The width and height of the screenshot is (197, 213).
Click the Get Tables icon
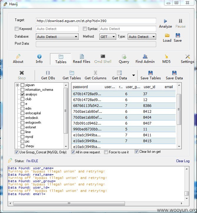(x=72, y=73)
